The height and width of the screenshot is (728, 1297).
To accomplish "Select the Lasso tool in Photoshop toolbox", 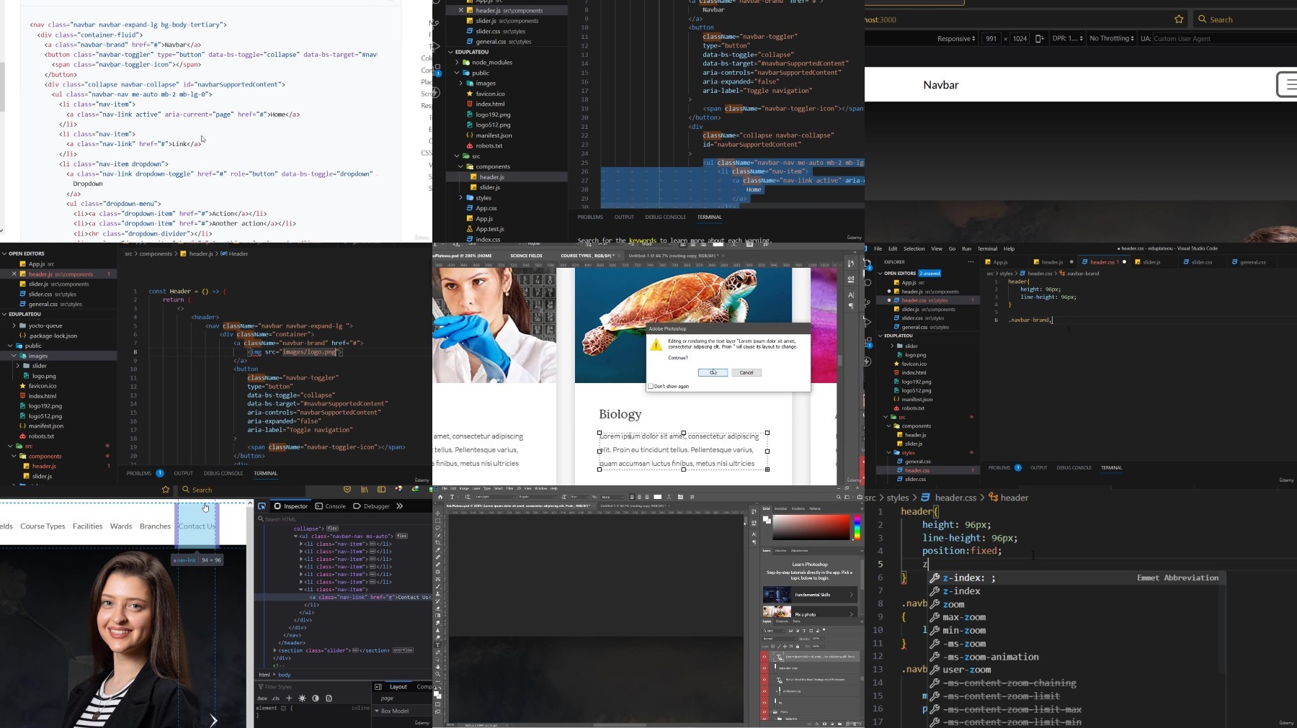I will 437,528.
